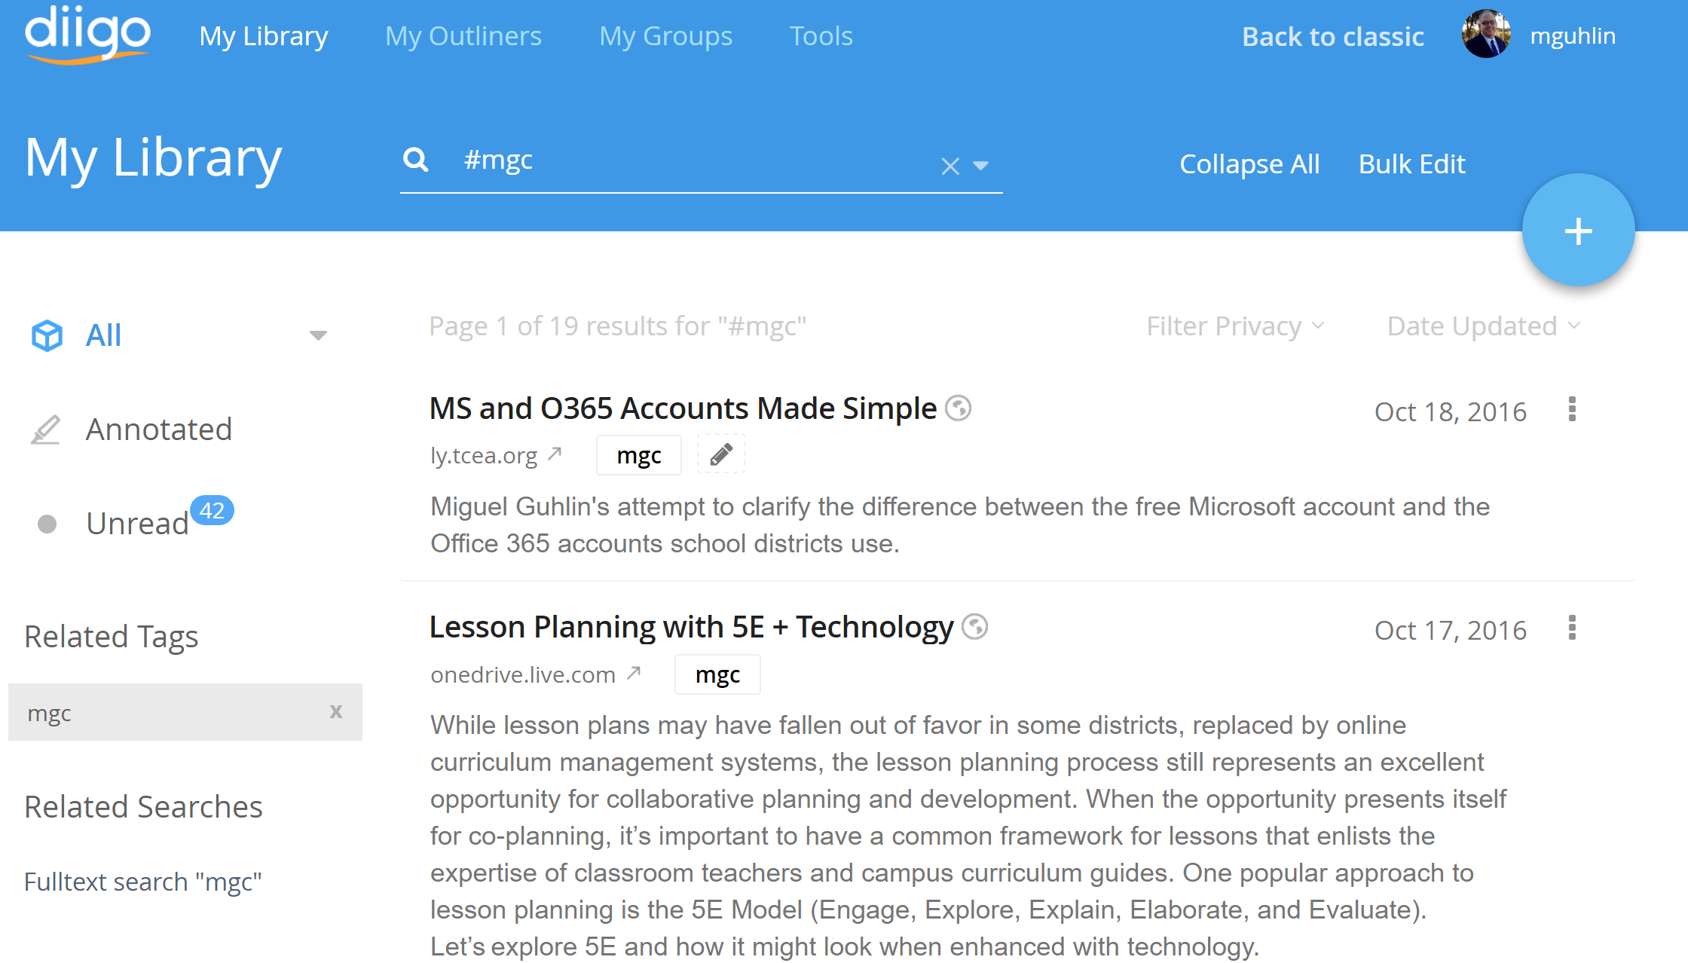Open the My Outliners nav tab
The image size is (1688, 963).
463,36
